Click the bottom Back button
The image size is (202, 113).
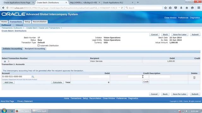click(165, 94)
